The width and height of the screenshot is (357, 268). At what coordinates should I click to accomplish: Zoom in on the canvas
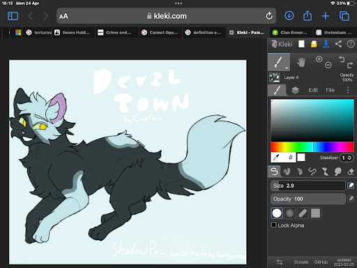coord(319,59)
